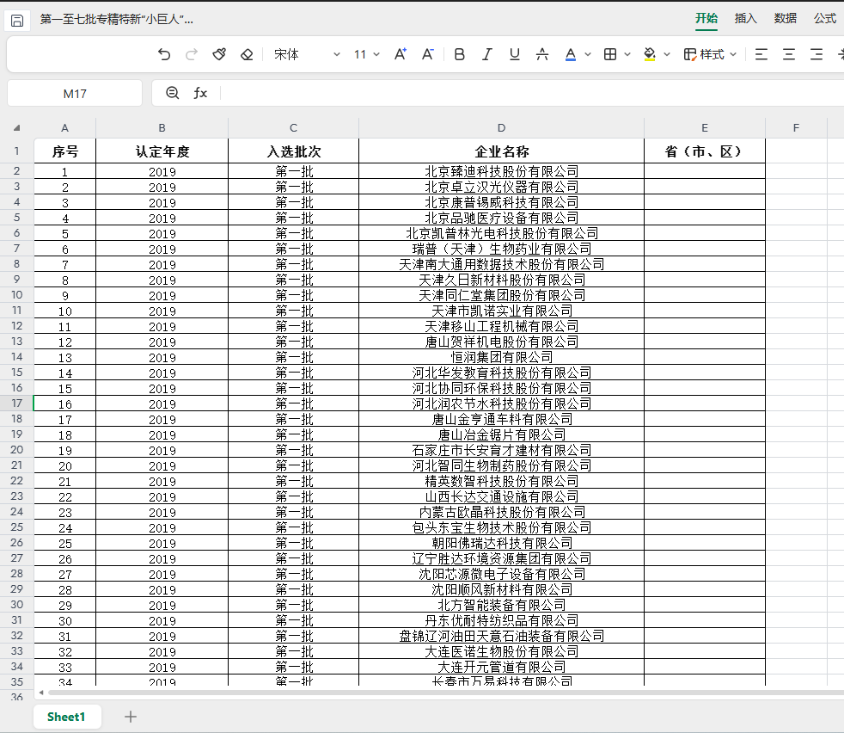Toggle underline formatting
The height and width of the screenshot is (733, 844).
(515, 54)
